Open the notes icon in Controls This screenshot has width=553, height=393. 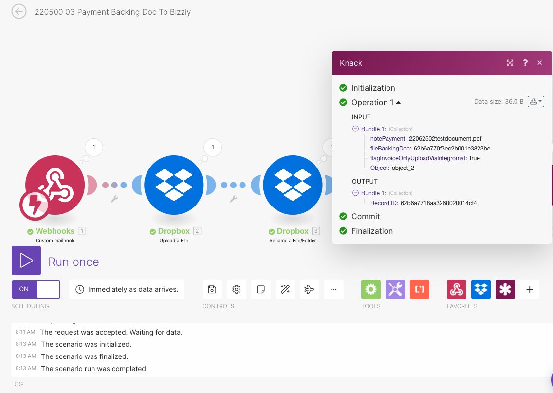click(260, 289)
